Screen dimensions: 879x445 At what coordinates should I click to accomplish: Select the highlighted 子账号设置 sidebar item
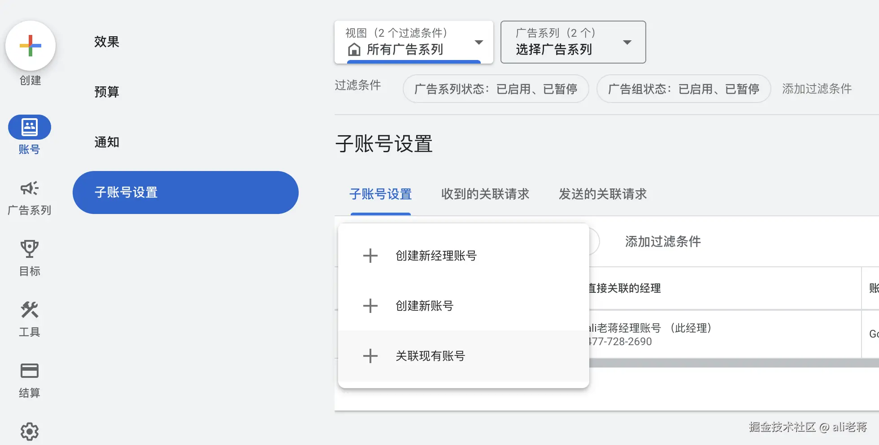(x=186, y=193)
